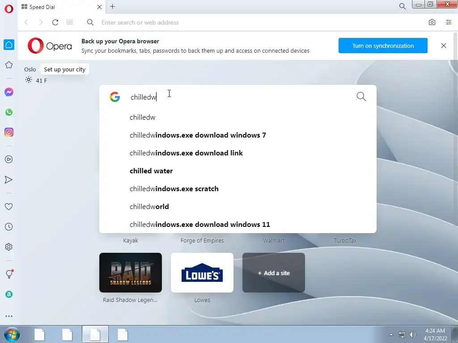Viewport: 458px width, 343px height.
Task: Click the taskbar clock 4:24 AM
Action: pyautogui.click(x=435, y=335)
